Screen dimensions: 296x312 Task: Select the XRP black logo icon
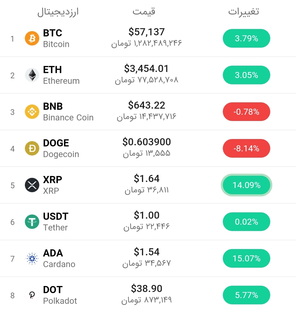(x=32, y=185)
